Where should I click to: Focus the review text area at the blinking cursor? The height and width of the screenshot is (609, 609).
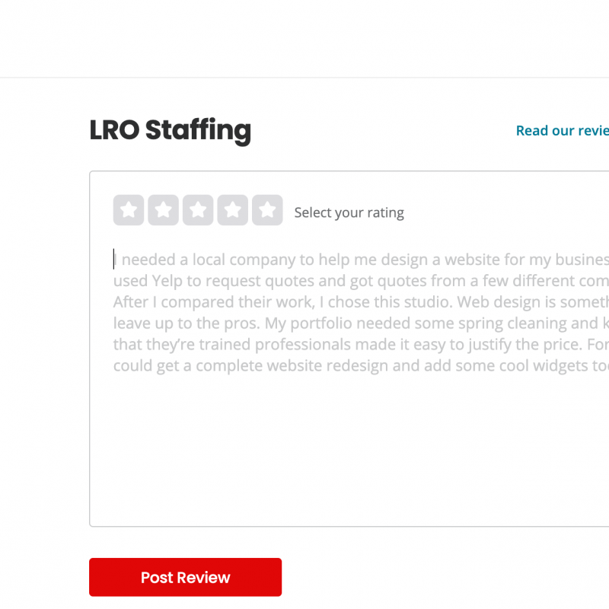[115, 260]
